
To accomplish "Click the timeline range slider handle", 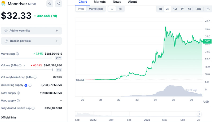I will pyautogui.click(x=200, y=114).
